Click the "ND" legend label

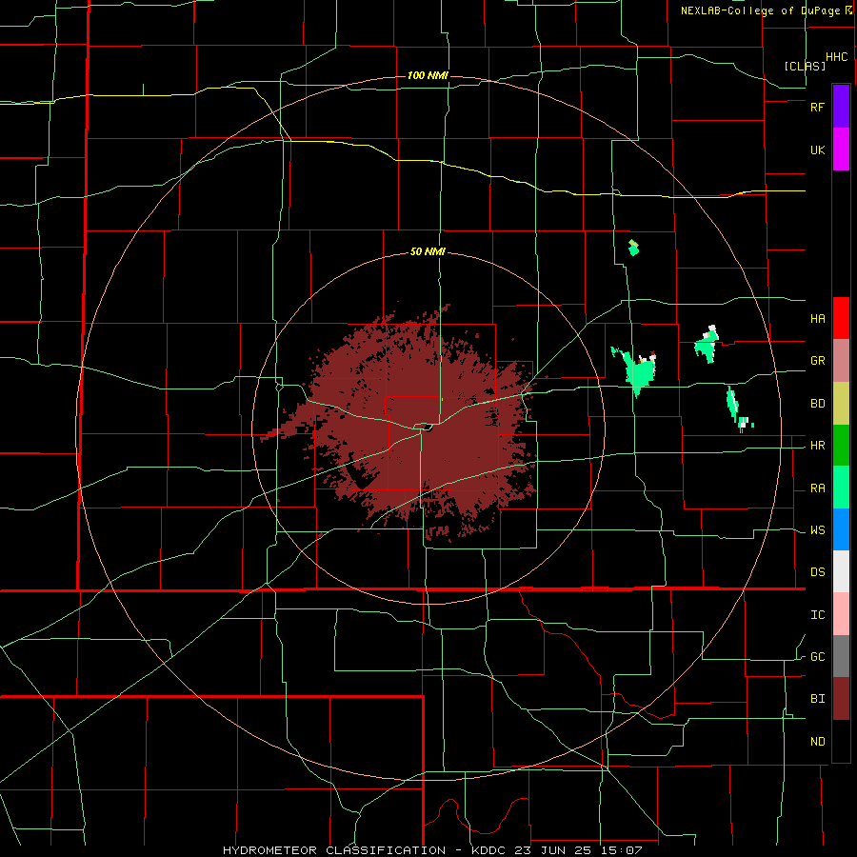click(x=817, y=742)
